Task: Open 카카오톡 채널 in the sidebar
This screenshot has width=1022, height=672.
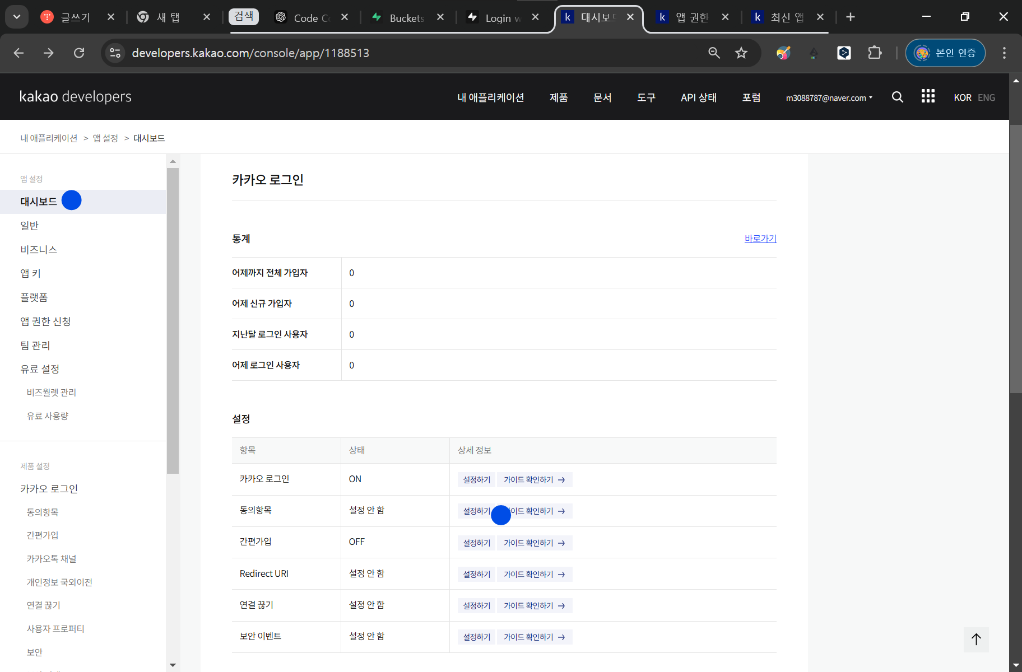Action: (51, 559)
